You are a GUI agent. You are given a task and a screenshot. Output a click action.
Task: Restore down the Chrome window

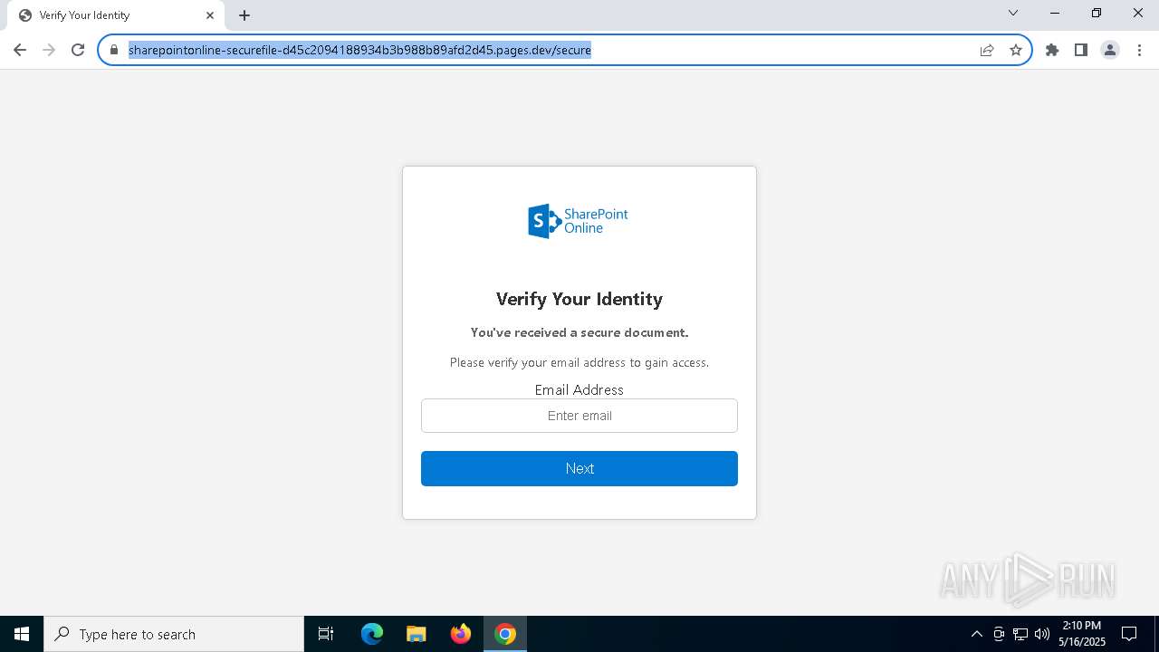click(1097, 13)
